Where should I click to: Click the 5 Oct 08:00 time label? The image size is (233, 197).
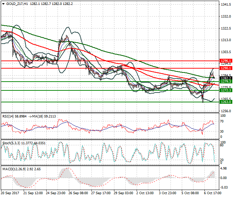tap(190, 193)
